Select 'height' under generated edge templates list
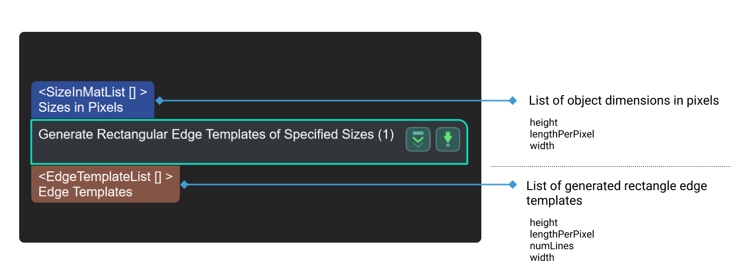745x275 pixels. click(543, 222)
